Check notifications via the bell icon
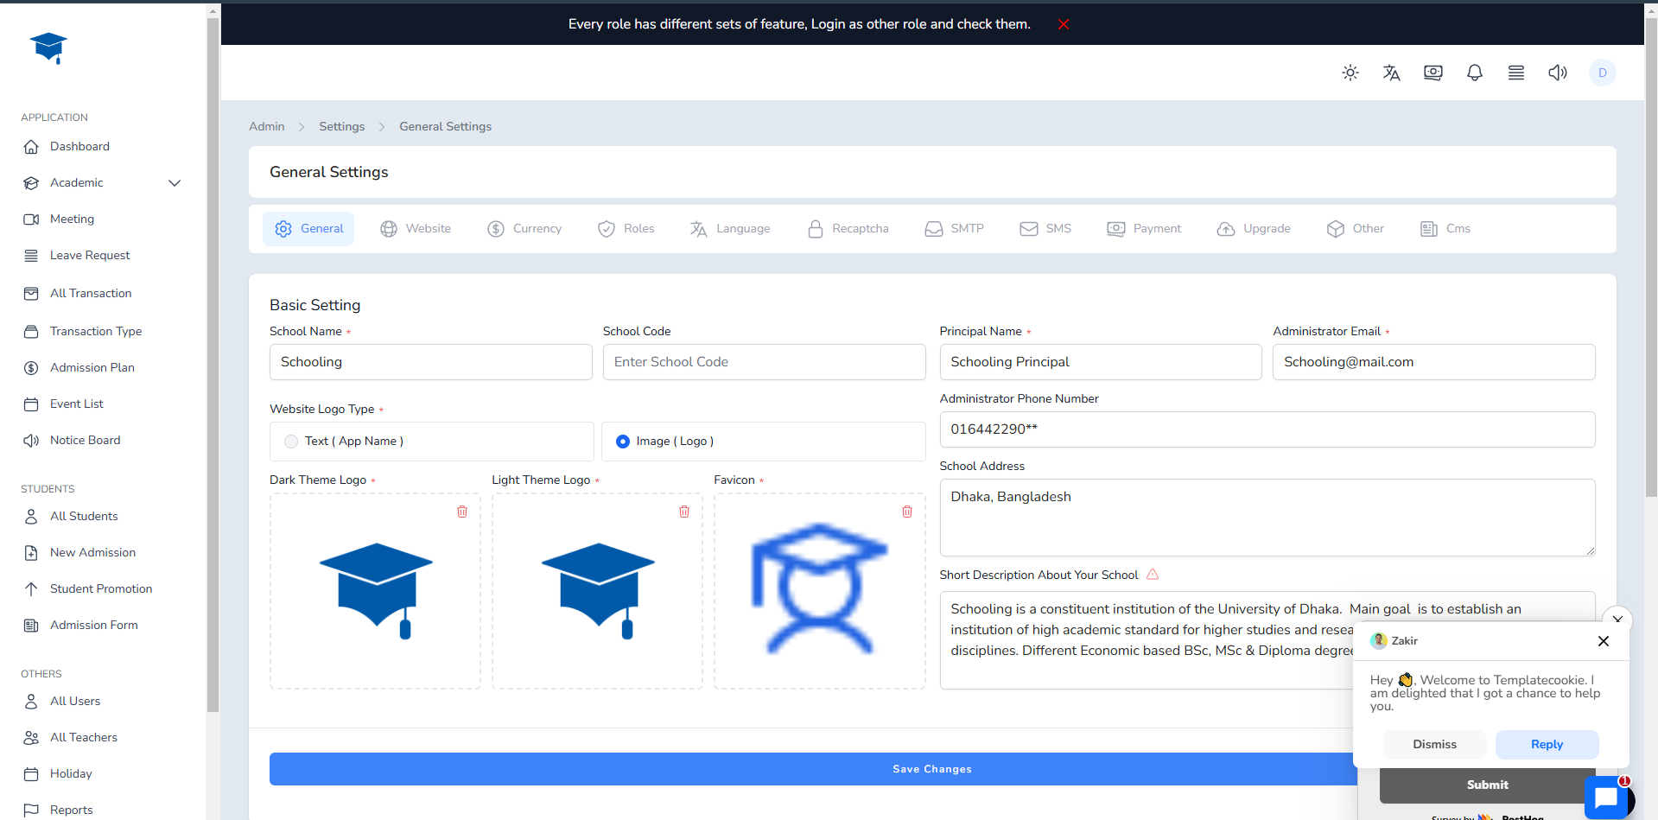1658x820 pixels. tap(1474, 73)
